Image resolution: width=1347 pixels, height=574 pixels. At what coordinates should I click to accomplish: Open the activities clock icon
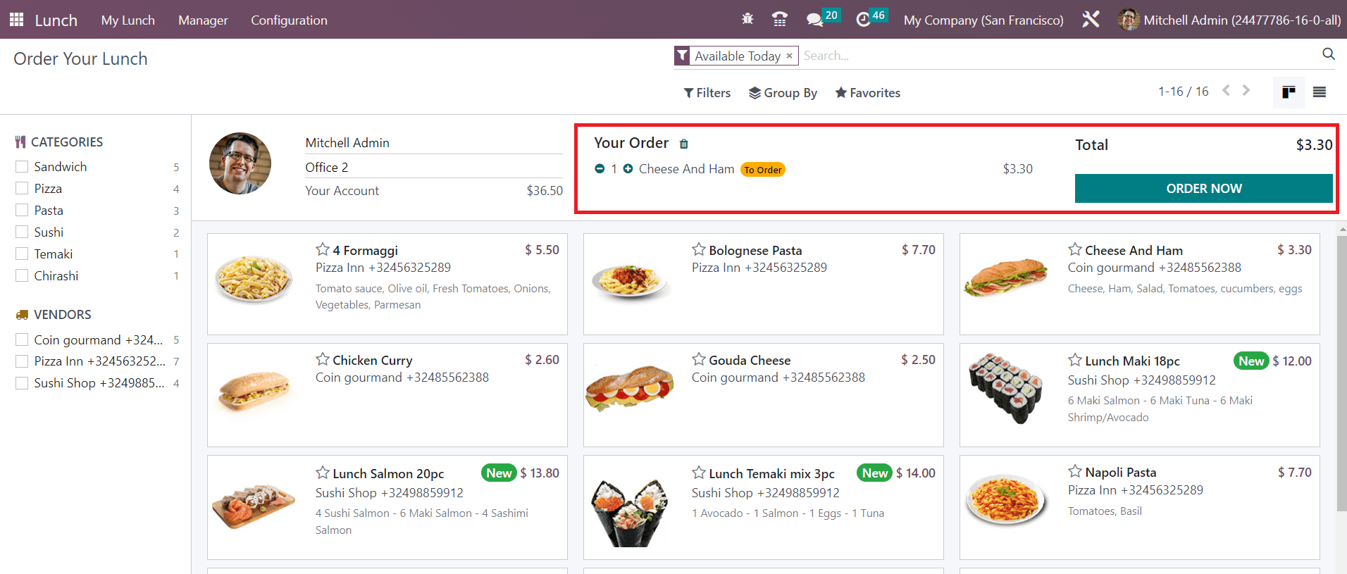(x=863, y=20)
